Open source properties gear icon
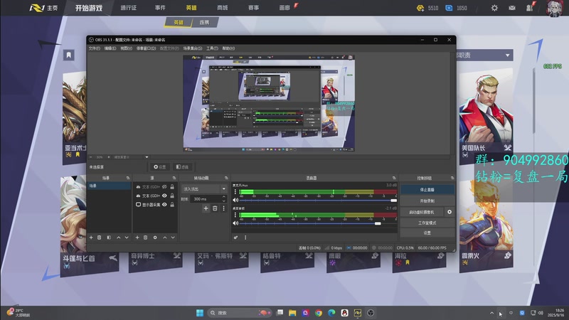Viewport: 569px width, 320px height. tap(155, 238)
